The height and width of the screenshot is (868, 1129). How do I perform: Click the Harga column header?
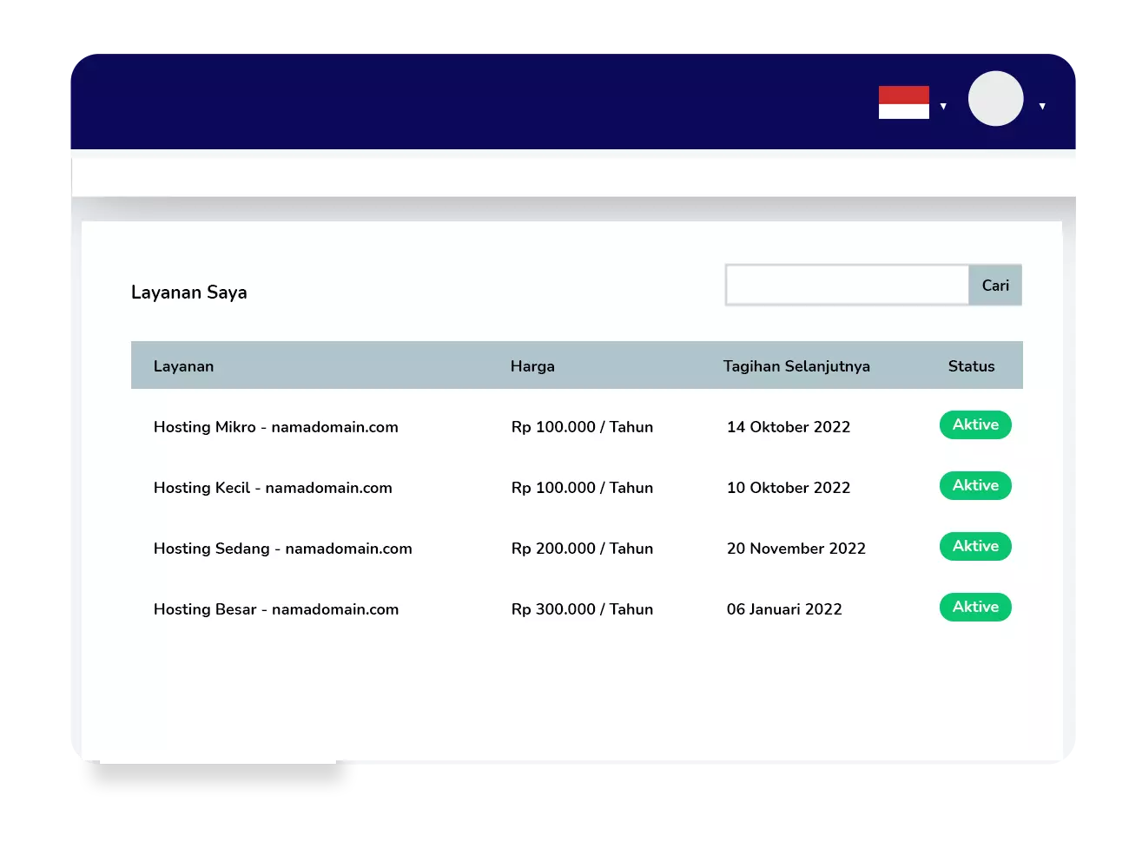click(532, 366)
